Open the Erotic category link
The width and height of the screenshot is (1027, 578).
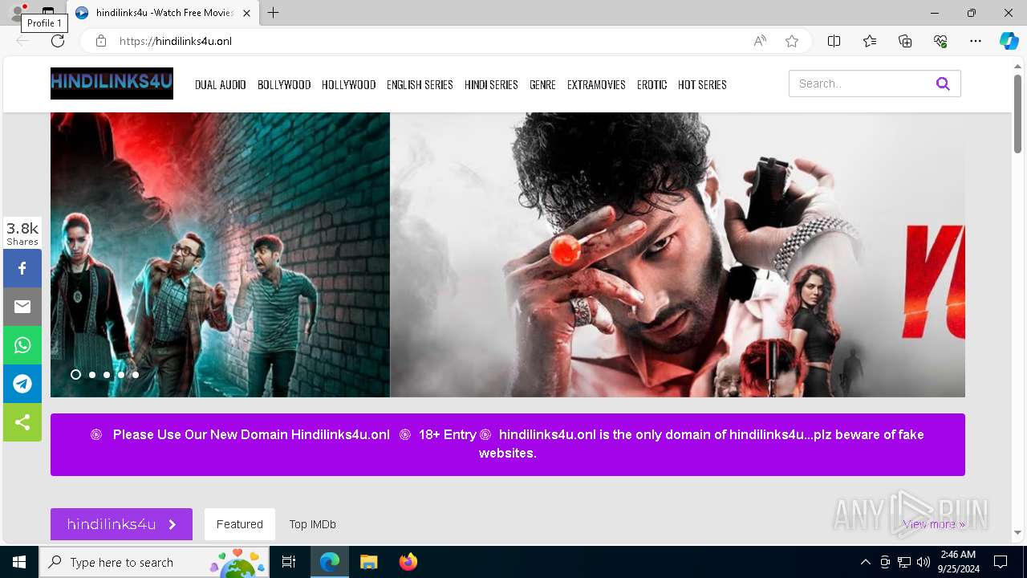pyautogui.click(x=652, y=84)
